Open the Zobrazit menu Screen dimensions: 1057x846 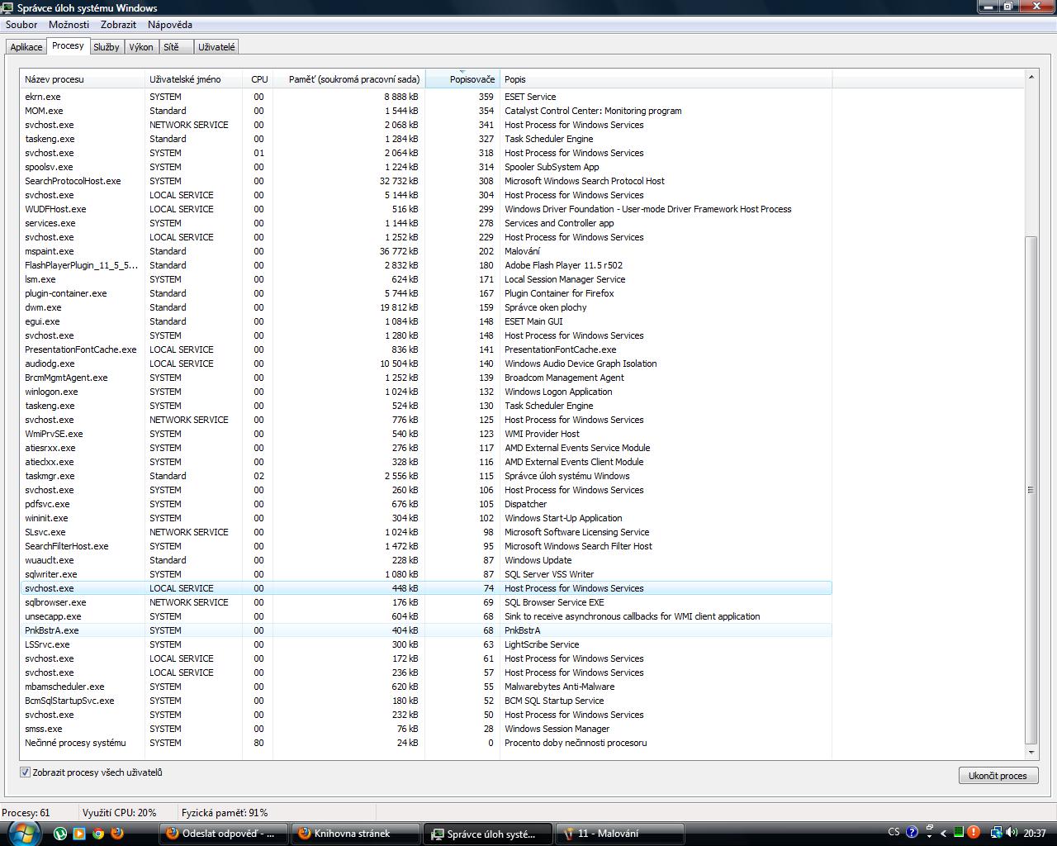point(118,25)
